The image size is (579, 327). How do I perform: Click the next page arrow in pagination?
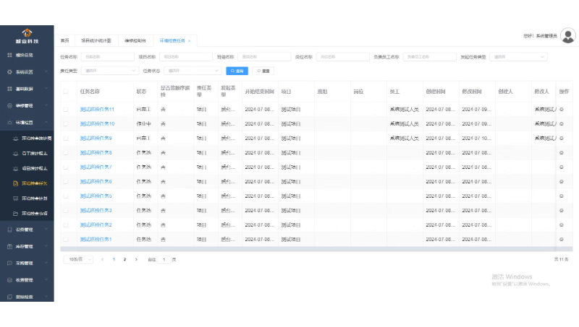pos(136,260)
